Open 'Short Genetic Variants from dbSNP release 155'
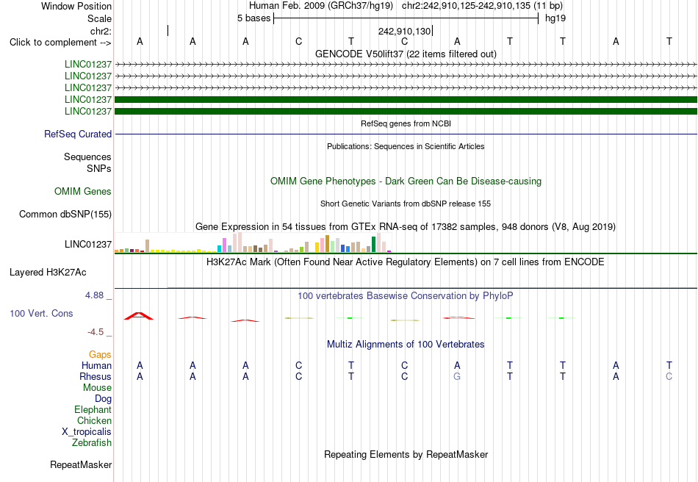 pos(406,204)
